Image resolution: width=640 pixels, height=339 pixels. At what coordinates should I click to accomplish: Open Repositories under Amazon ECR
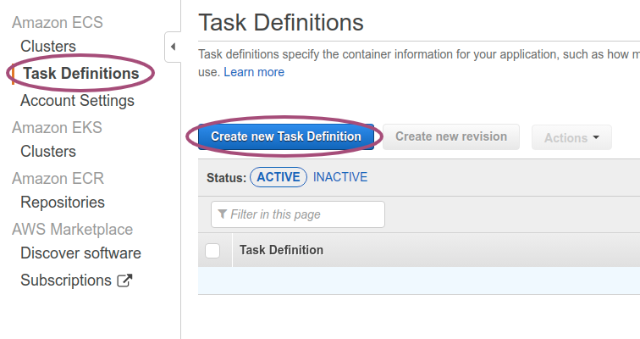(x=63, y=203)
